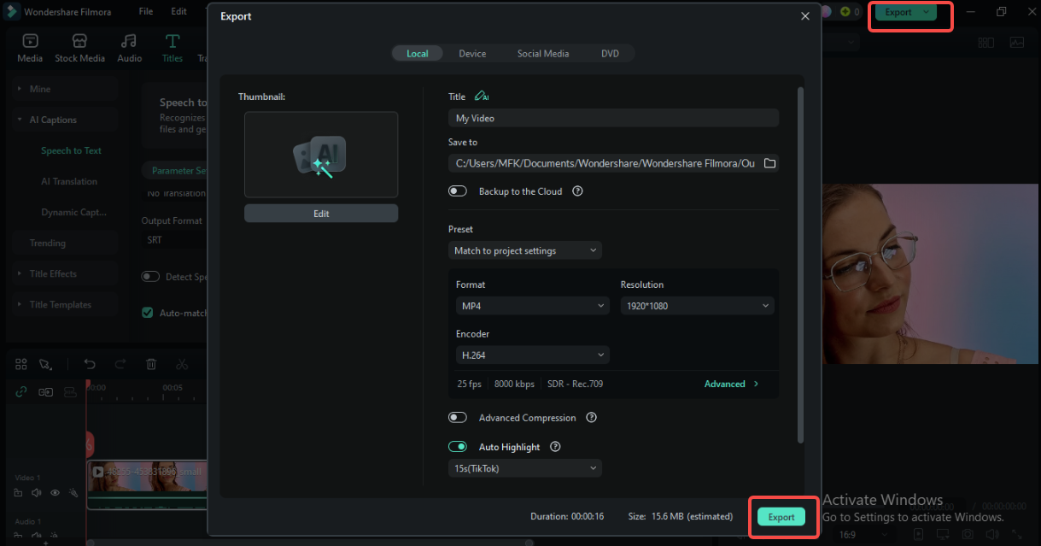This screenshot has width=1041, height=546.
Task: Expand the 15s(TikTok) highlight dropdown
Action: (524, 468)
